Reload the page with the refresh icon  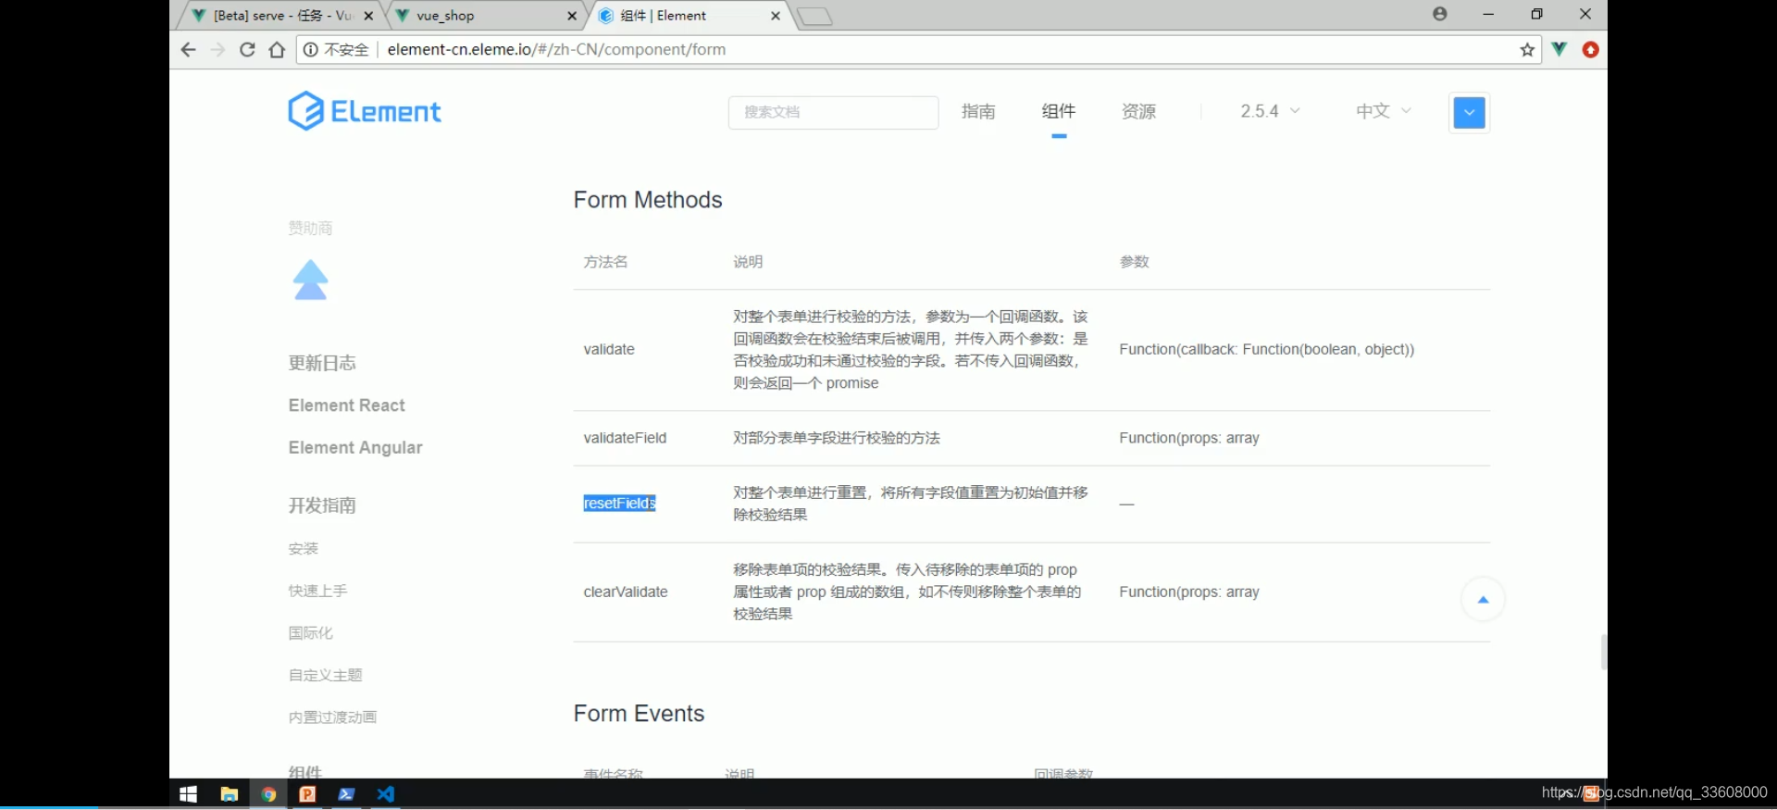click(x=247, y=50)
